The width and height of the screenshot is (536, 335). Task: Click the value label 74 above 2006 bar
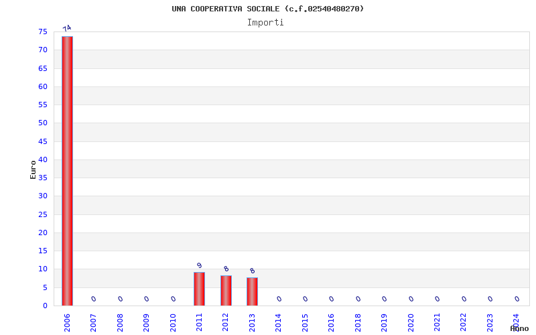point(67,28)
